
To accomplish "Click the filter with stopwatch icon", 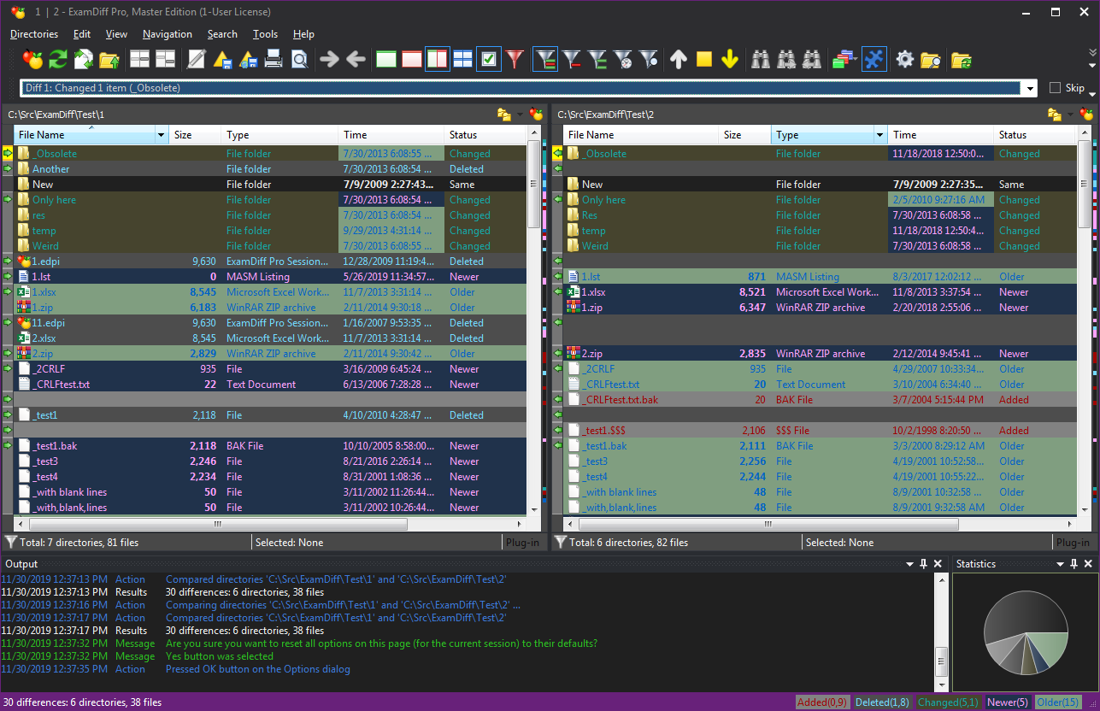I will tap(624, 59).
